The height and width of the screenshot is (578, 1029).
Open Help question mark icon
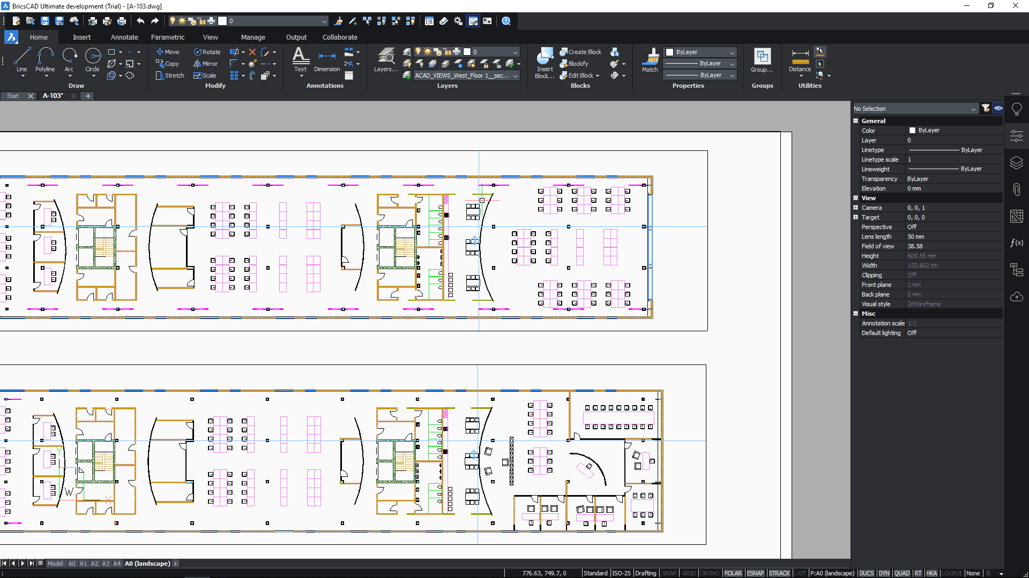(x=506, y=21)
